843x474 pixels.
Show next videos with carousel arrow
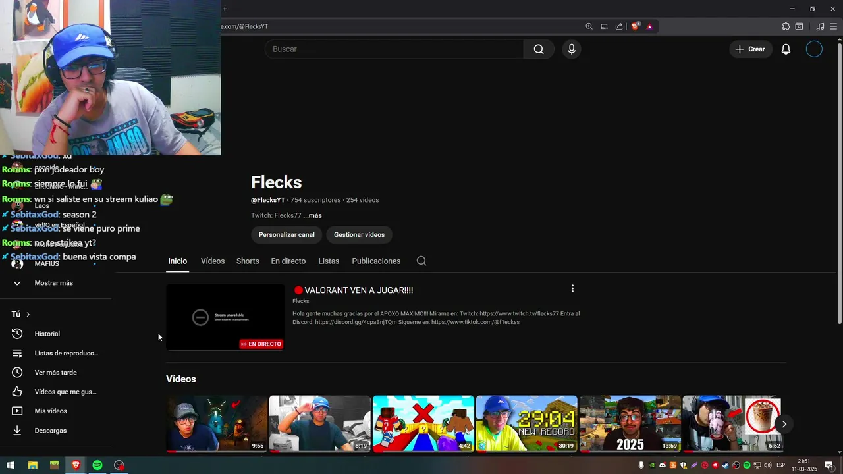pyautogui.click(x=784, y=424)
